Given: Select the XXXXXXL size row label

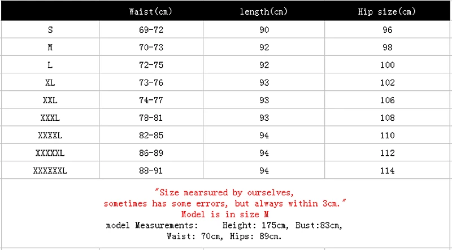Looking at the screenshot, I should click(x=50, y=171).
